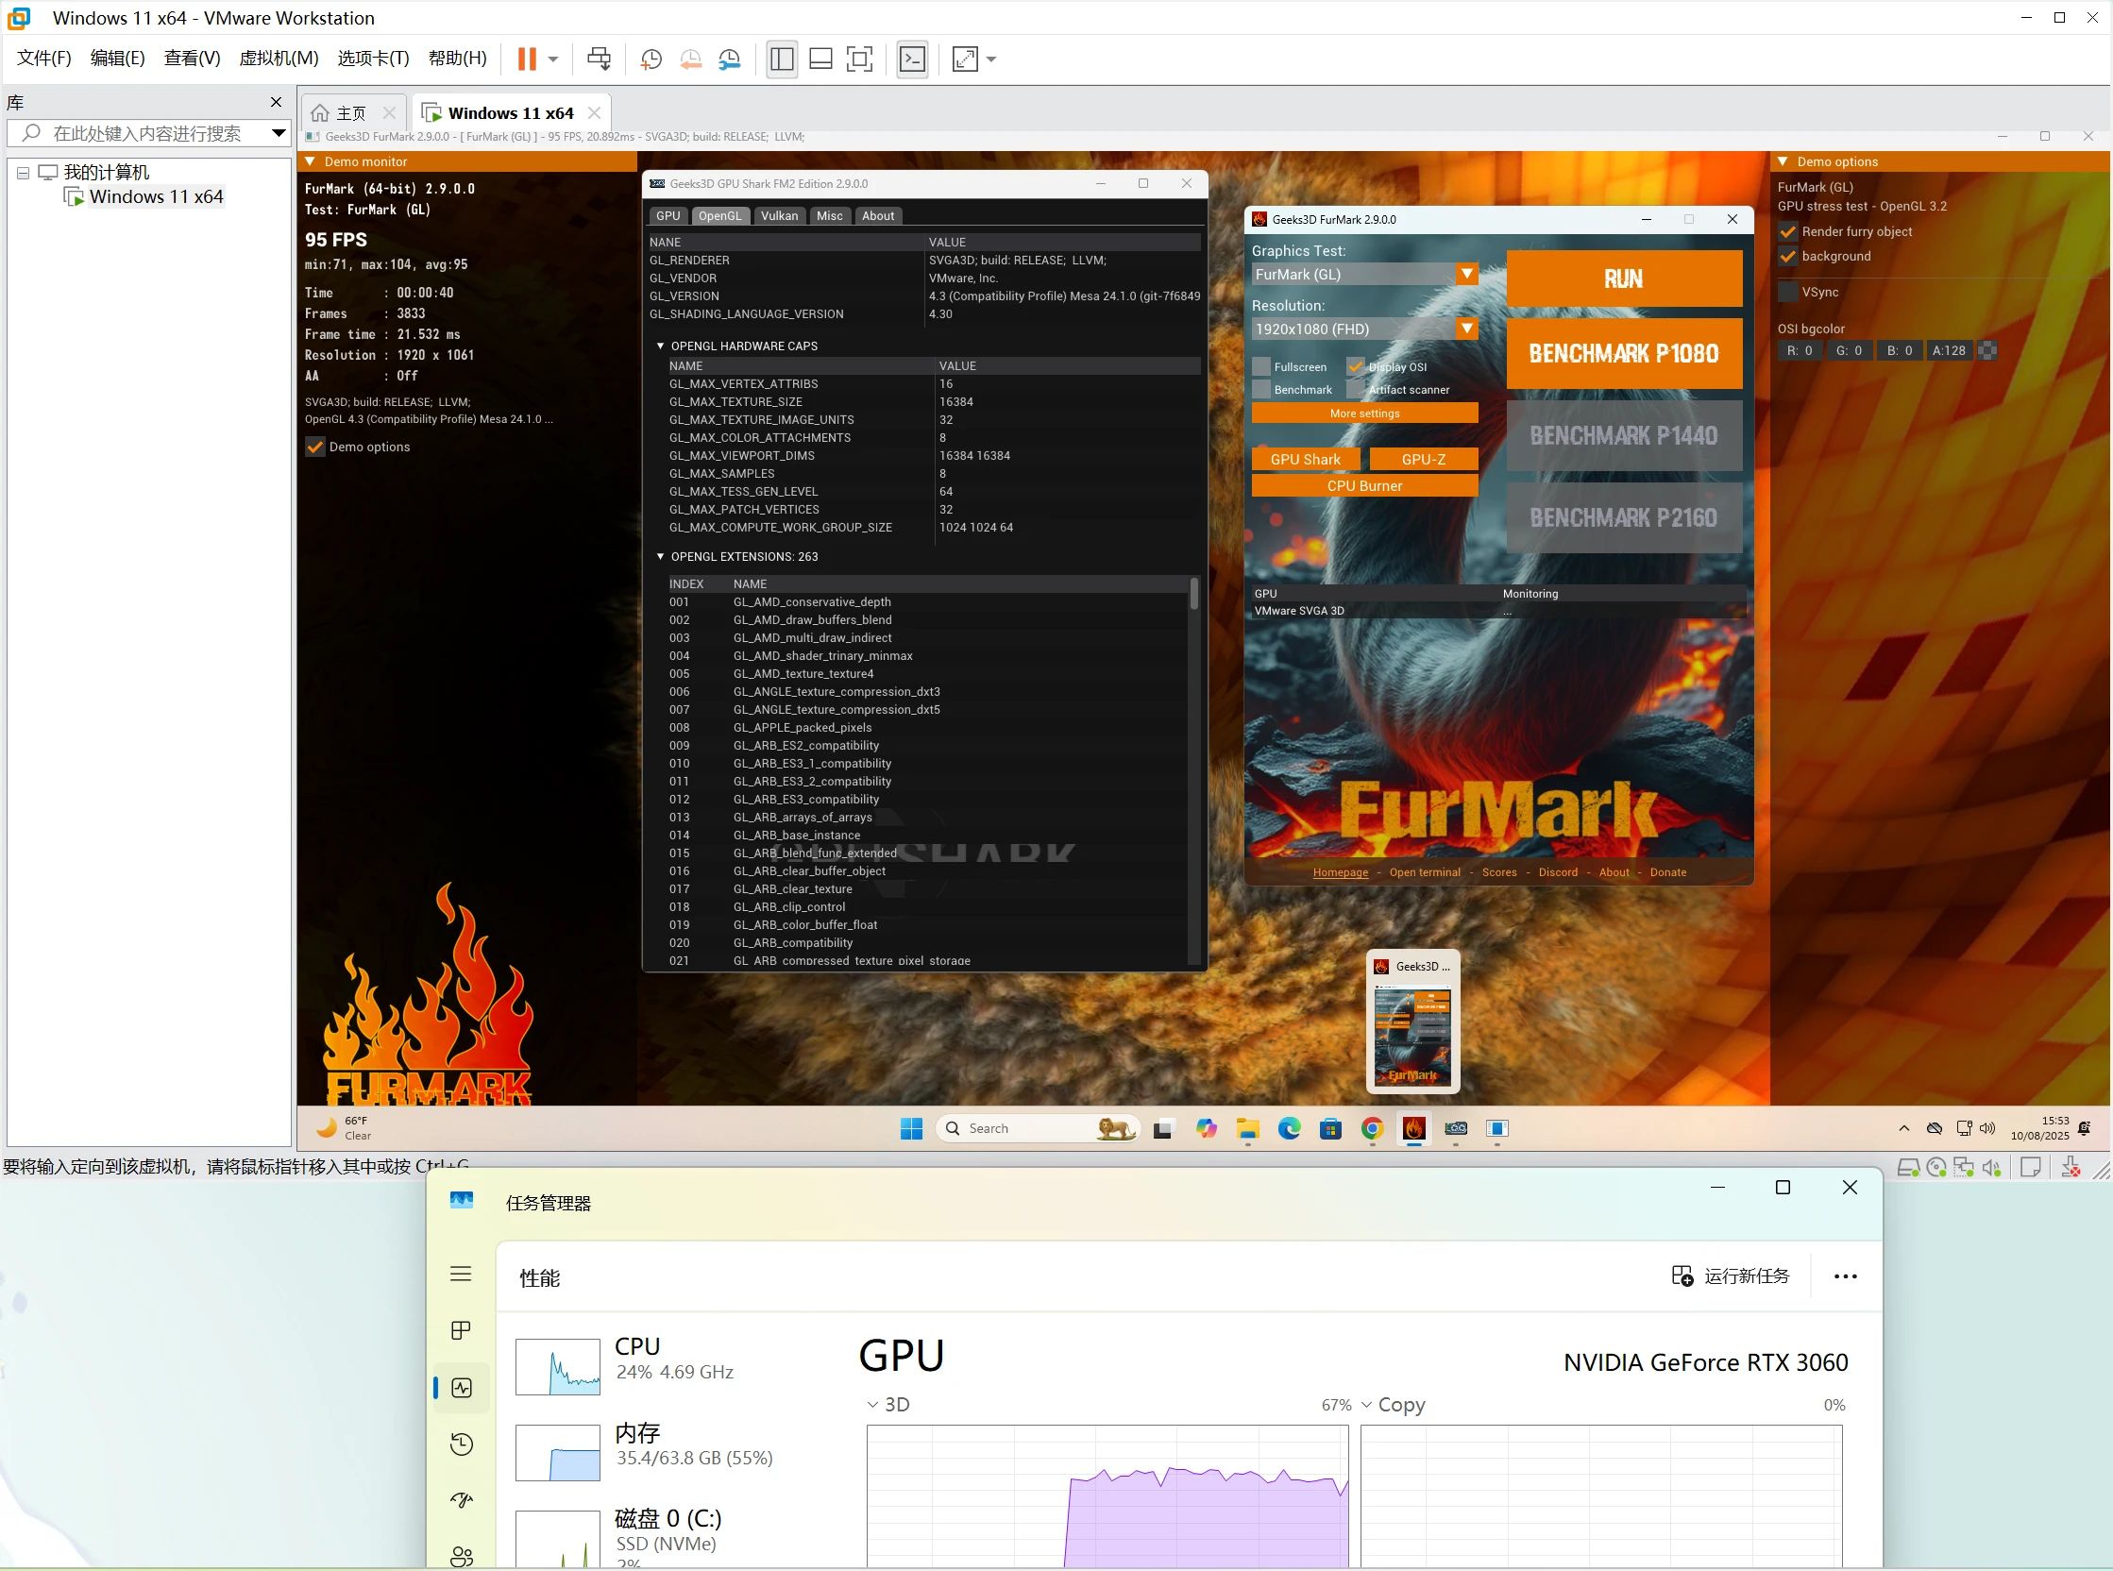Uncheck Render furry object option
The image size is (2113, 1571).
pyautogui.click(x=1788, y=232)
